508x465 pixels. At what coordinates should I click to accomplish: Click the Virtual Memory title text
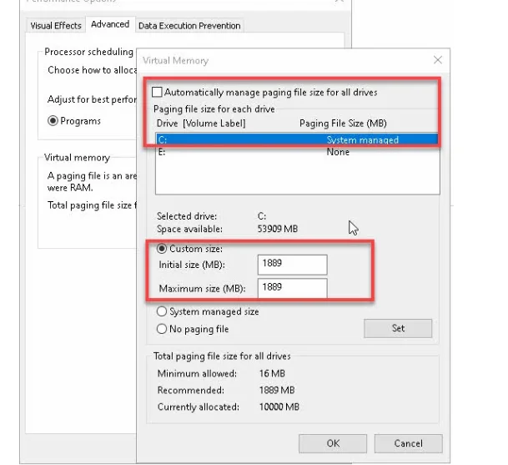pos(175,61)
